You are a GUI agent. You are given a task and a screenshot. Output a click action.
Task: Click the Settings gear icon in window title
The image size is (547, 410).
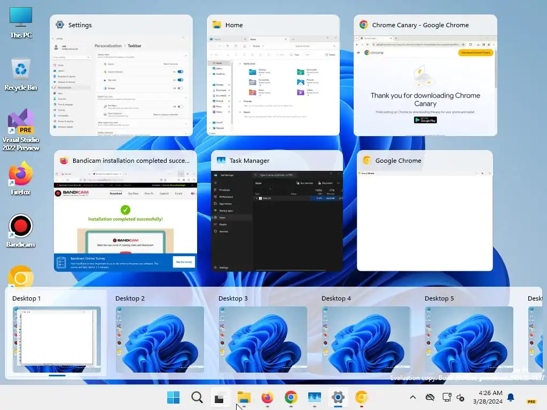(x=60, y=25)
